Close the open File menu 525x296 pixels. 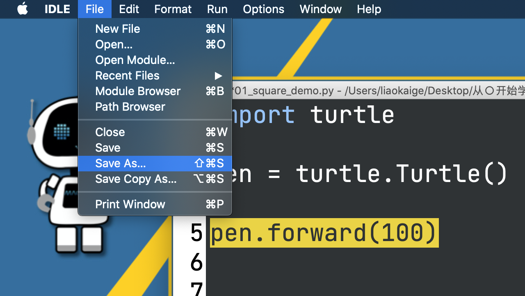[x=95, y=9]
